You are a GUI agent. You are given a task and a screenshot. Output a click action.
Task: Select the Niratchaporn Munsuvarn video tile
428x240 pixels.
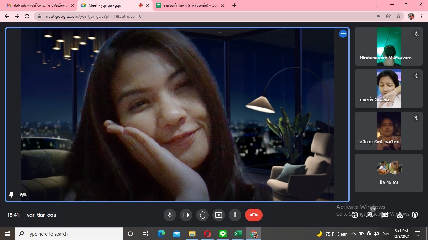coord(389,46)
